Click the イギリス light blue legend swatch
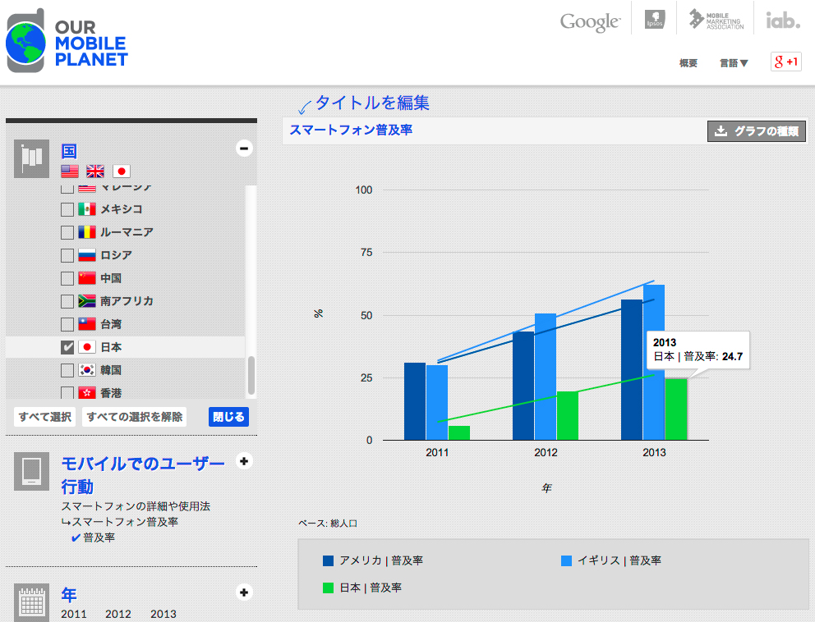Viewport: 815px width, 622px height. (x=567, y=560)
